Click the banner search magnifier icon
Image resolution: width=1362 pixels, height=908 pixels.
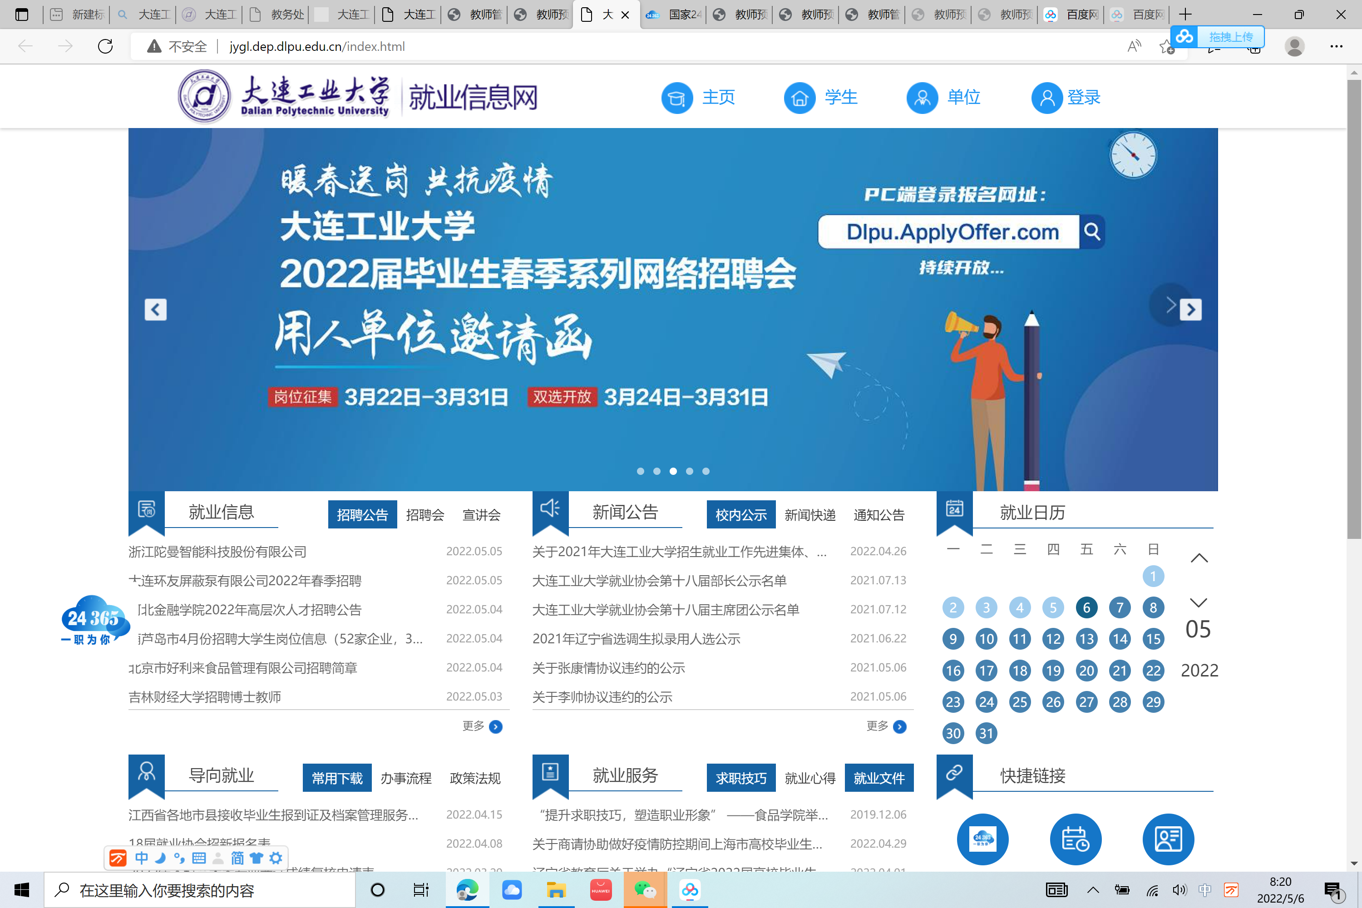tap(1092, 232)
